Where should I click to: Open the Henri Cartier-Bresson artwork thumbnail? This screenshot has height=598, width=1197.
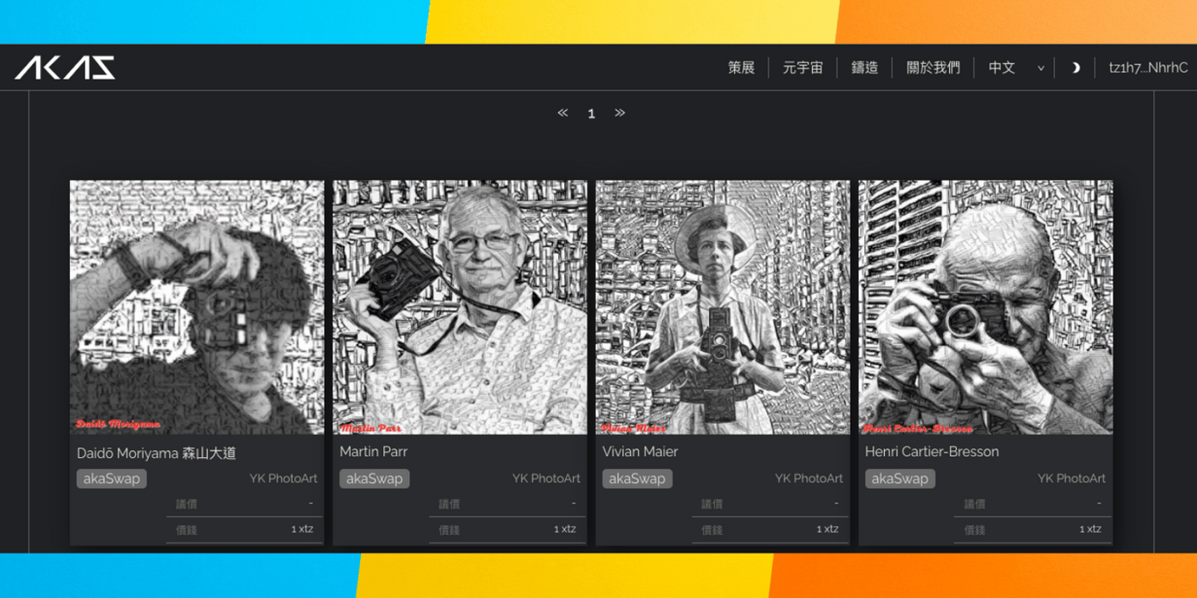(x=986, y=307)
